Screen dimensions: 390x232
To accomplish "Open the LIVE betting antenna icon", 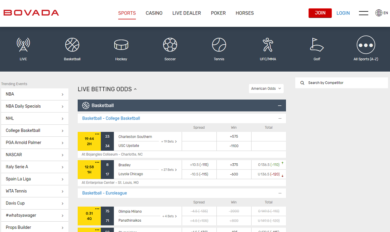I will click(23, 45).
